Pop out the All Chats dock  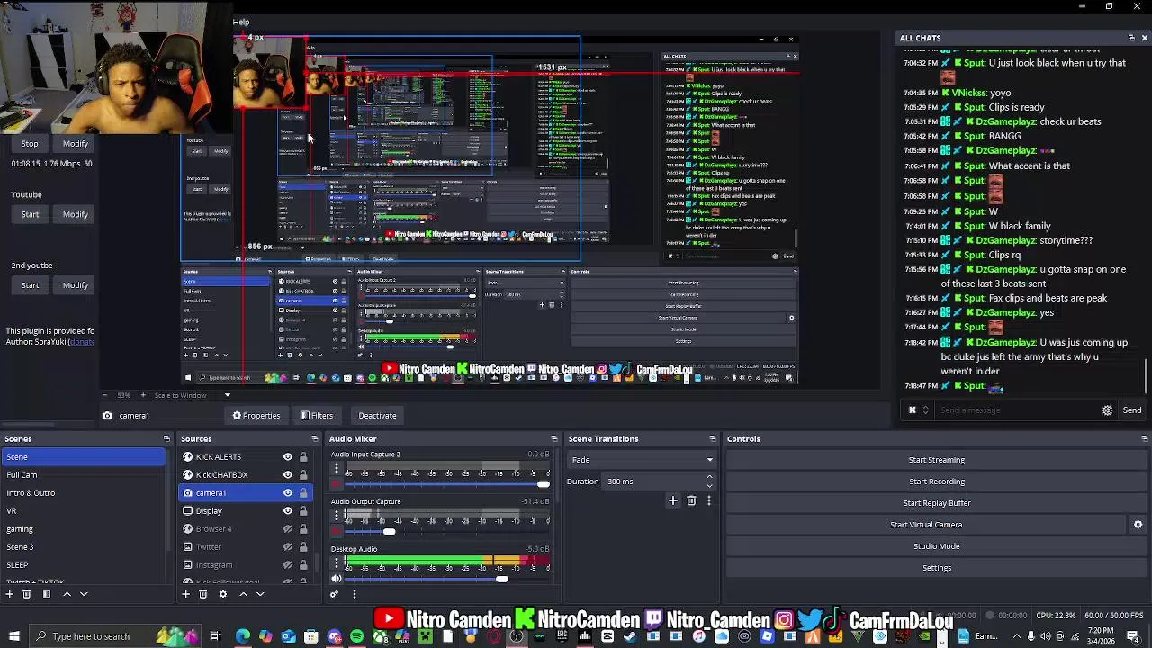point(1131,38)
